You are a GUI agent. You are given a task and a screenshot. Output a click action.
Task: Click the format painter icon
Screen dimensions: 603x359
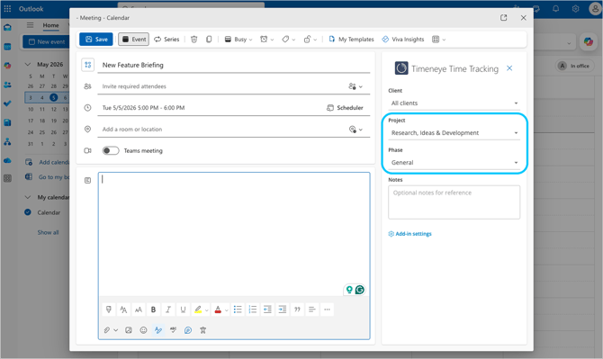pyautogui.click(x=109, y=310)
